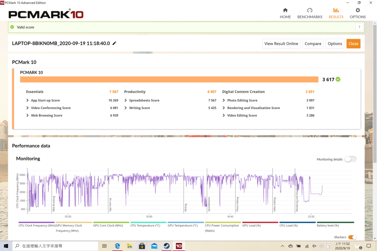
Task: Click the "Digital Content Creation" heading
Action: (243, 92)
